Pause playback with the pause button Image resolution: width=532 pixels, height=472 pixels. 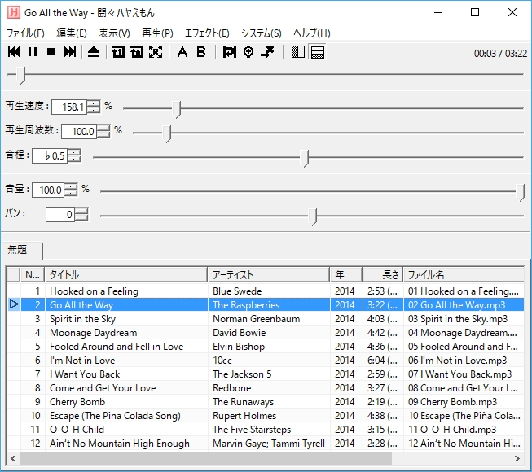pyautogui.click(x=33, y=52)
